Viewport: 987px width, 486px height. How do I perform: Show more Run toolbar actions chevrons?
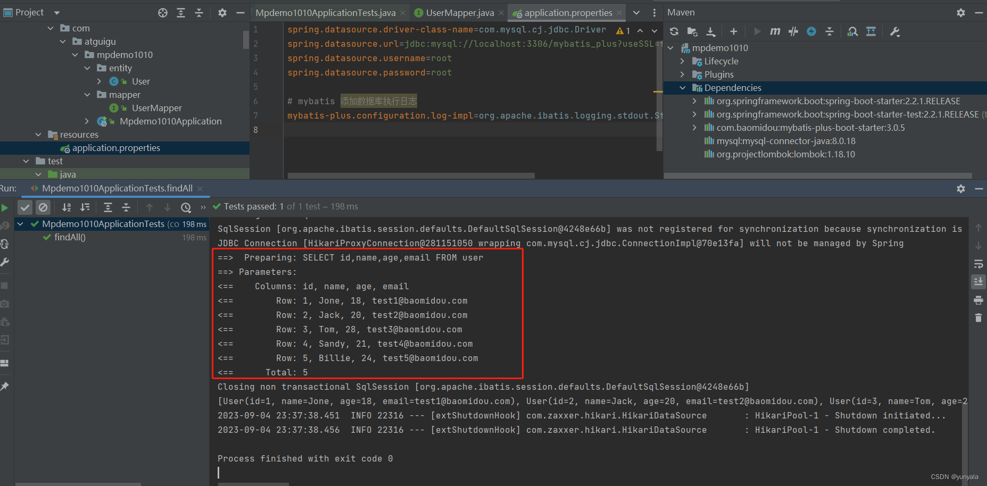point(203,207)
